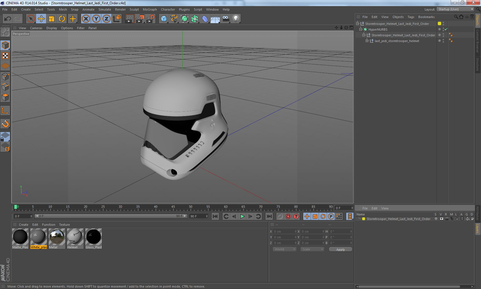Add a Cube primitive object

pyautogui.click(x=164, y=19)
